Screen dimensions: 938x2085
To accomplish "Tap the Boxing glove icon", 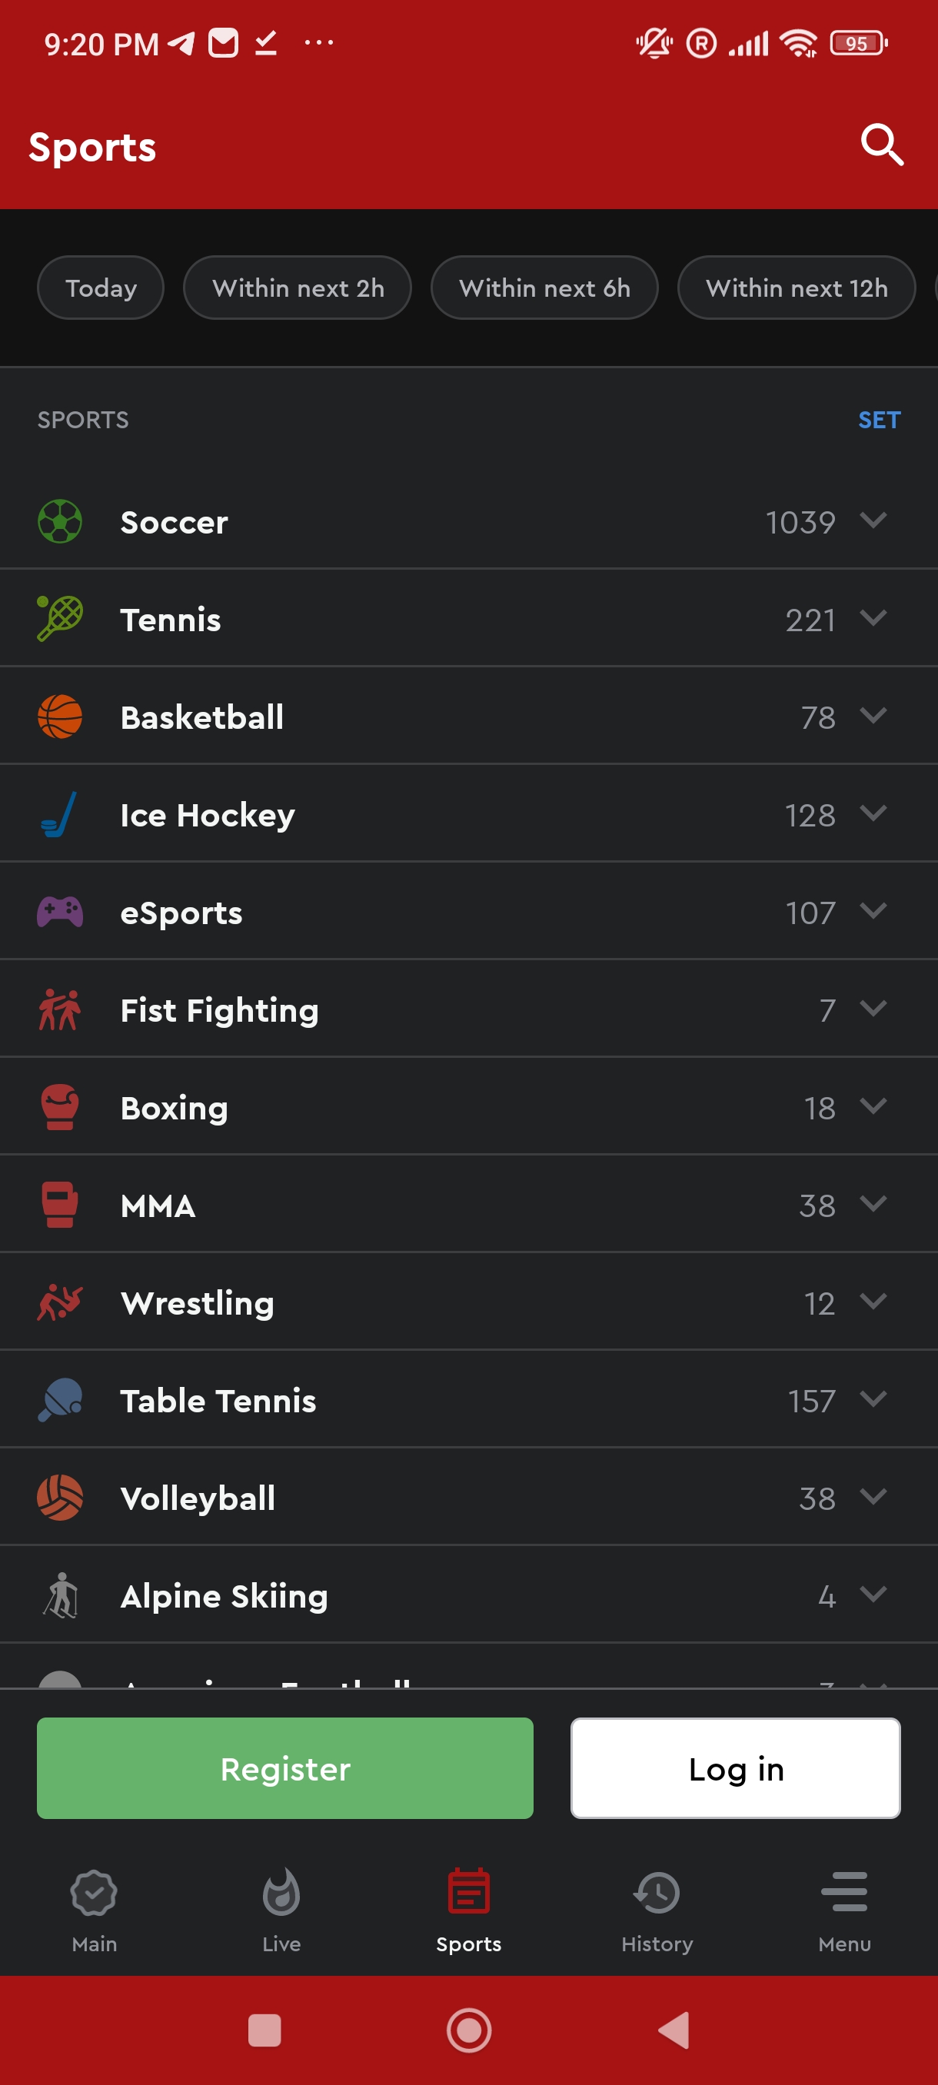I will (x=60, y=1107).
